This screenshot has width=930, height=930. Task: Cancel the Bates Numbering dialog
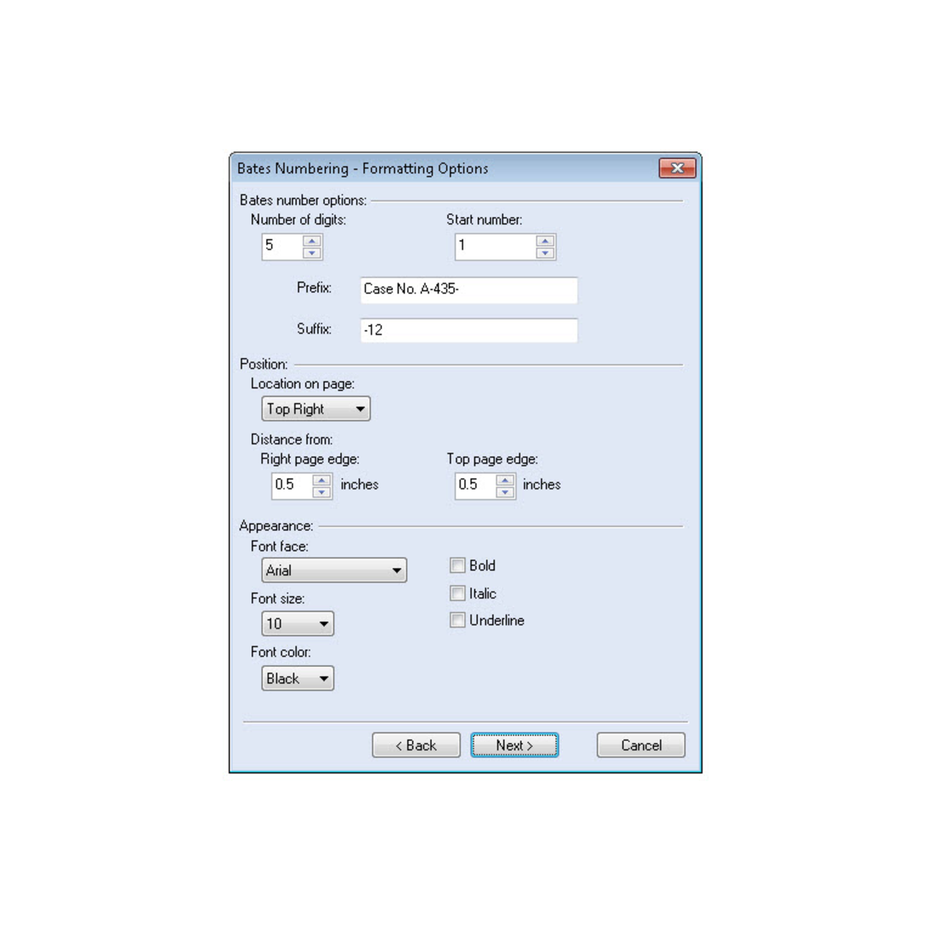pyautogui.click(x=641, y=745)
